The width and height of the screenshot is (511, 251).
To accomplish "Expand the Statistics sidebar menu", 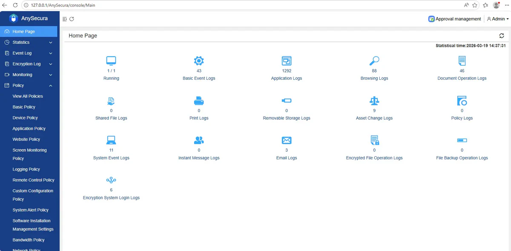I will 29,42.
